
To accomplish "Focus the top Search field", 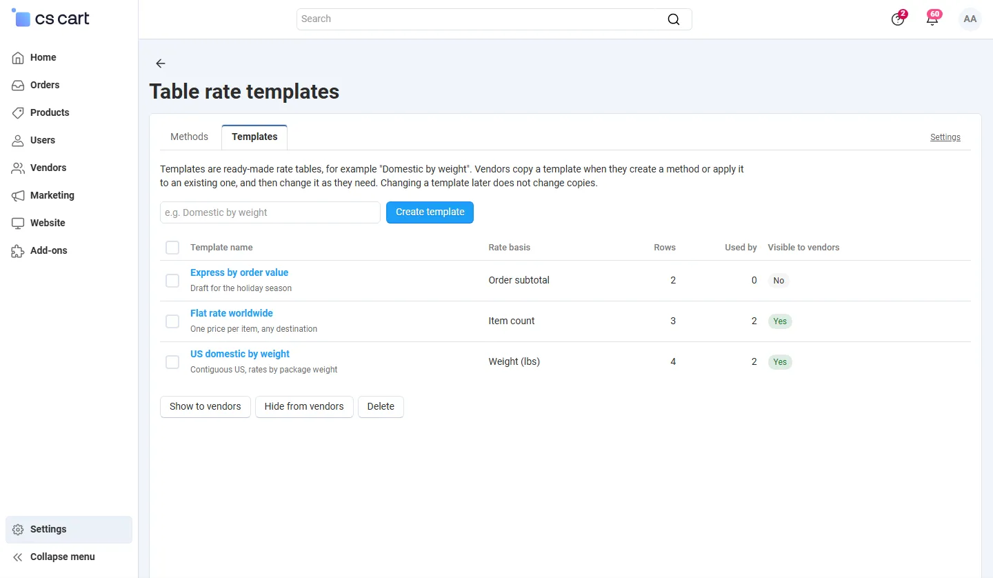I will point(494,19).
